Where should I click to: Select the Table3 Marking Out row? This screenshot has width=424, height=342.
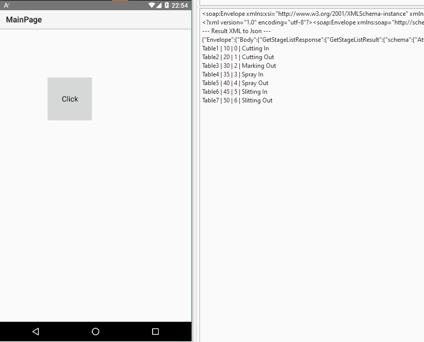pos(239,66)
